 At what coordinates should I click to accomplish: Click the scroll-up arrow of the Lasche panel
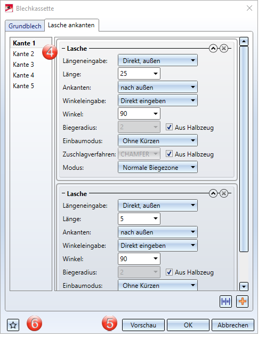pyautogui.click(x=244, y=41)
